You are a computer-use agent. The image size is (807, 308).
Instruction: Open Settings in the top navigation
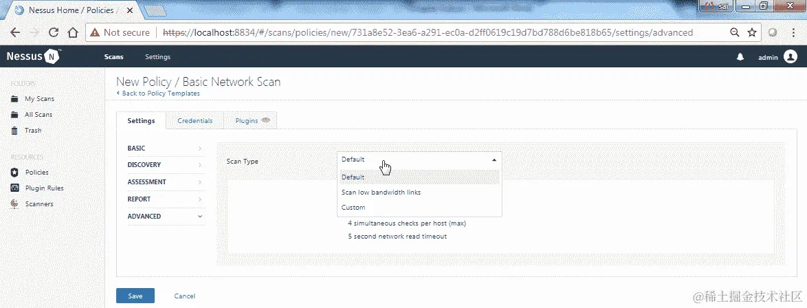[157, 56]
